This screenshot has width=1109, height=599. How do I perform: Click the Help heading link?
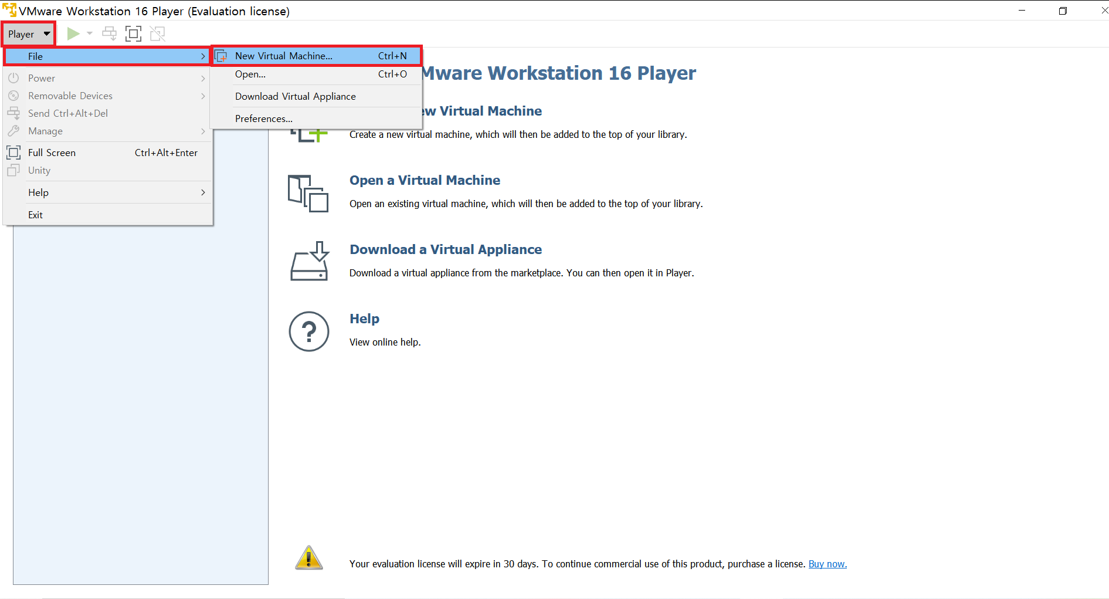[364, 319]
